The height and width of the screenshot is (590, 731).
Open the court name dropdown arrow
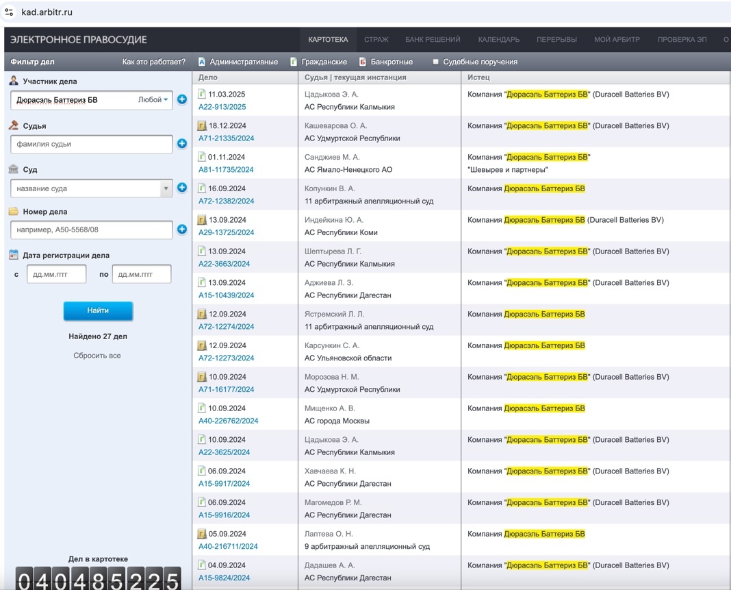tap(166, 188)
